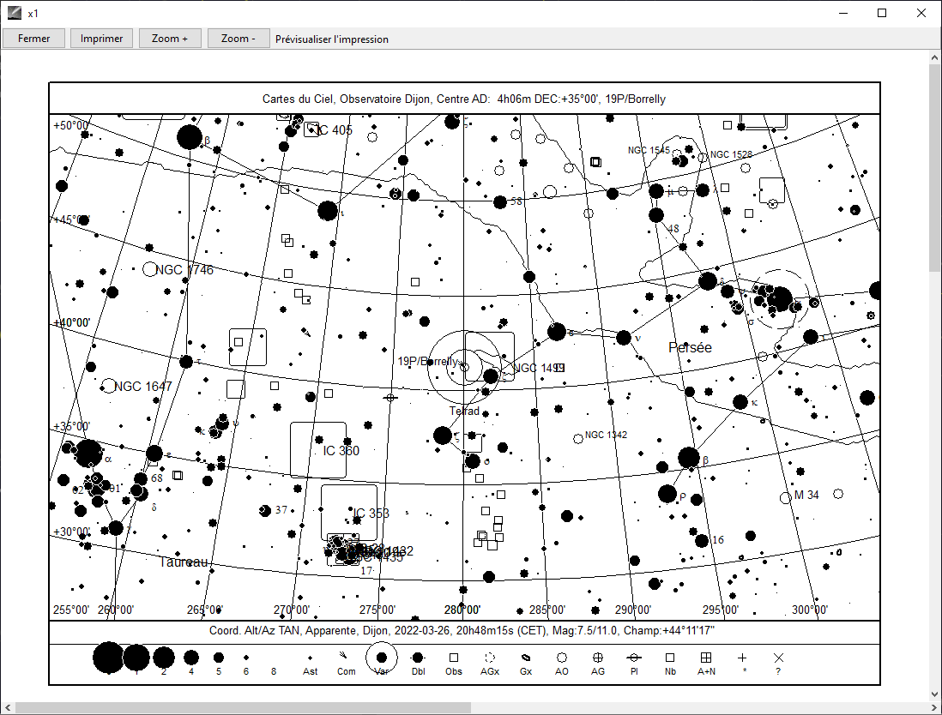Click the nebula legend square labeled Nb
The width and height of the screenshot is (942, 715).
670,658
